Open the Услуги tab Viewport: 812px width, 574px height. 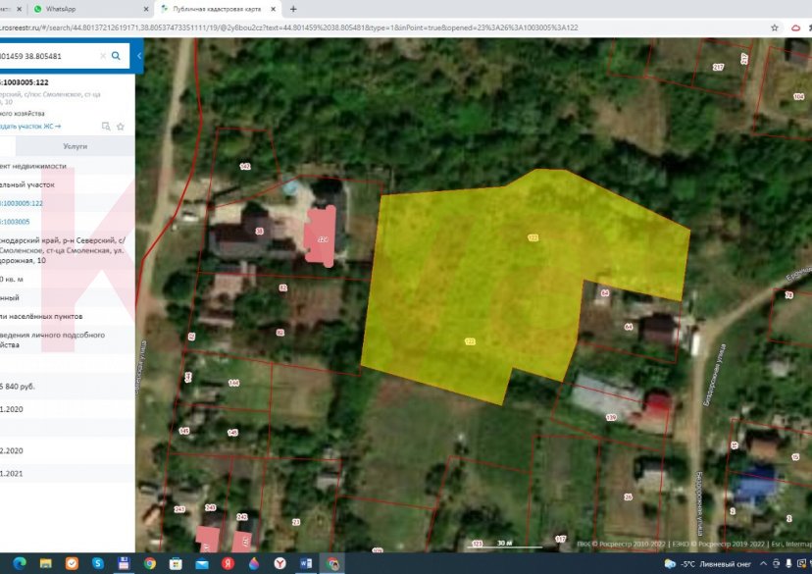(x=75, y=146)
